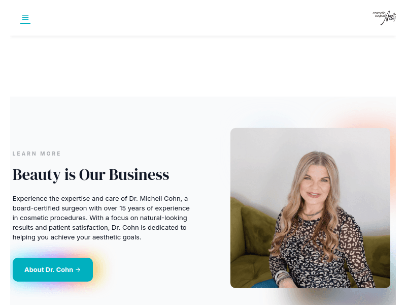
Task: Click the phrase board-certified surgeon
Action: coord(50,208)
